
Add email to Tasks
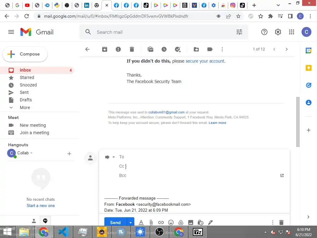point(178,49)
